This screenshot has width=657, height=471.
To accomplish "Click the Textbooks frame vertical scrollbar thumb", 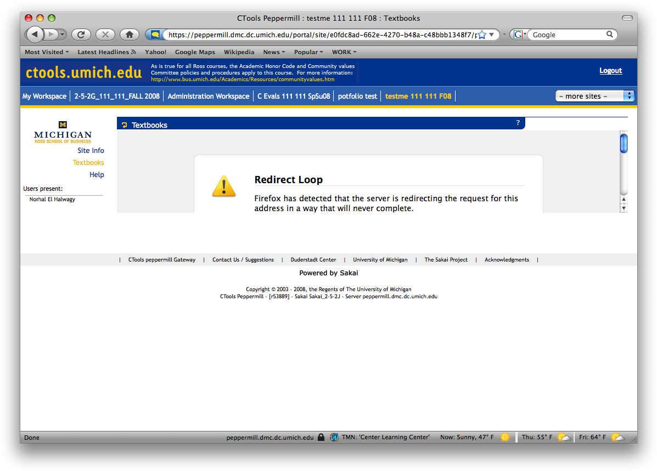I will [x=624, y=144].
